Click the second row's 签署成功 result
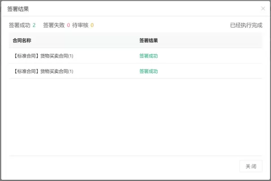This screenshot has height=181, width=271. 148,71
